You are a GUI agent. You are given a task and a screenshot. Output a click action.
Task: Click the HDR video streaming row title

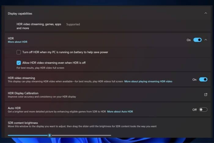coord(21,78)
